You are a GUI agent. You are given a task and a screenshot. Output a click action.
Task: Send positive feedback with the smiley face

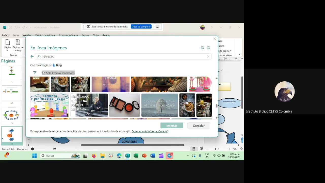[x=202, y=48]
